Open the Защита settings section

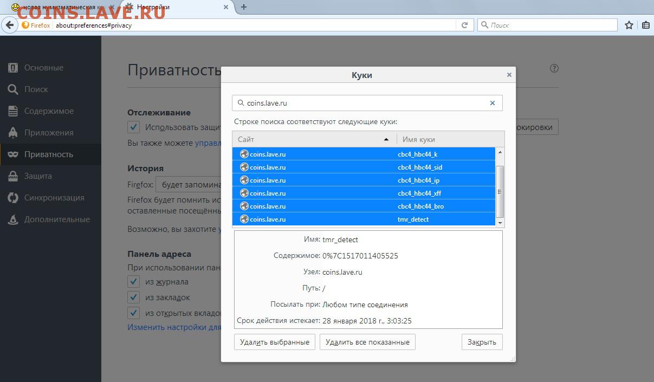click(x=50, y=176)
